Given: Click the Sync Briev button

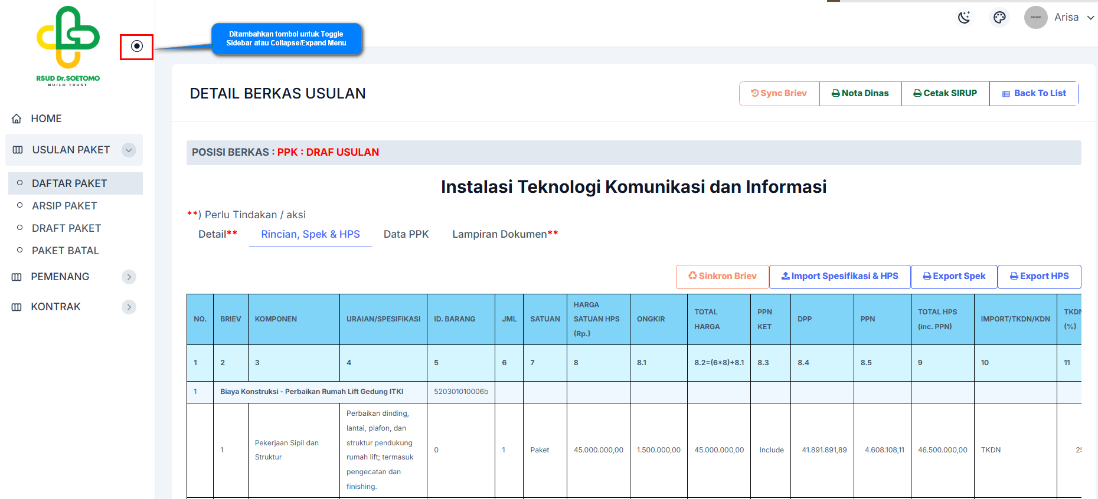Looking at the screenshot, I should 779,93.
